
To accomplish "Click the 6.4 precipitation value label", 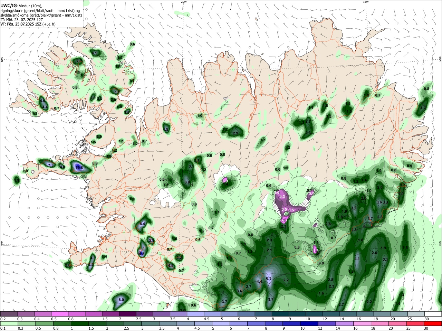I will 142,224.
